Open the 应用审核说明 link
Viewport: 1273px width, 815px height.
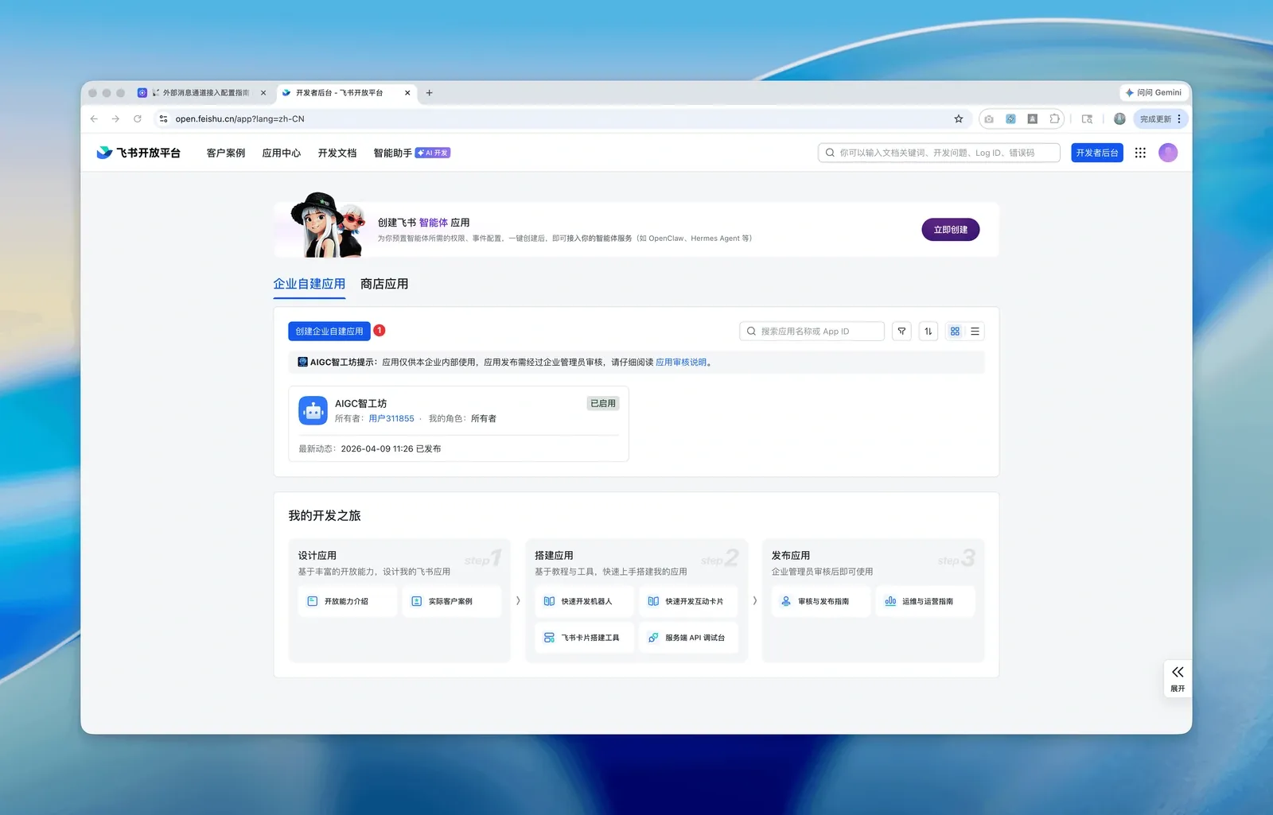681,363
